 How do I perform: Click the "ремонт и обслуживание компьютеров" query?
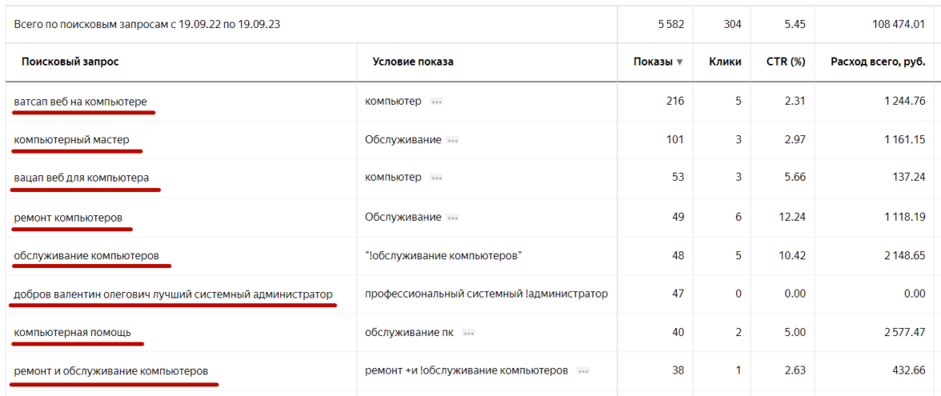pyautogui.click(x=111, y=371)
